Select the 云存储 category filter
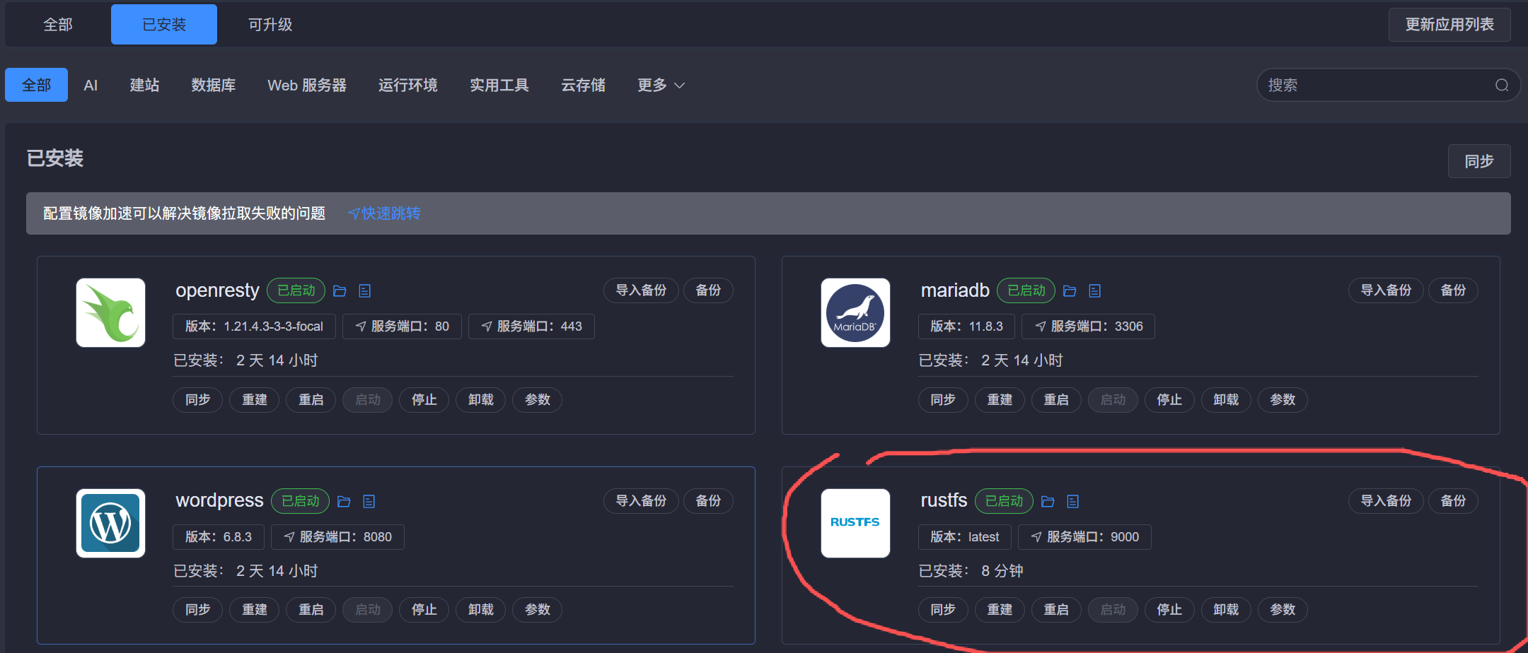This screenshot has width=1528, height=653. 583,86
